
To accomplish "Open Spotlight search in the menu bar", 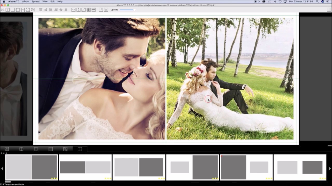I will pos(317,2).
